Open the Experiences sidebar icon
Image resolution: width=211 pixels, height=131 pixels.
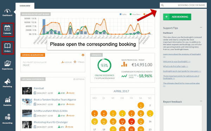click(x=7, y=65)
